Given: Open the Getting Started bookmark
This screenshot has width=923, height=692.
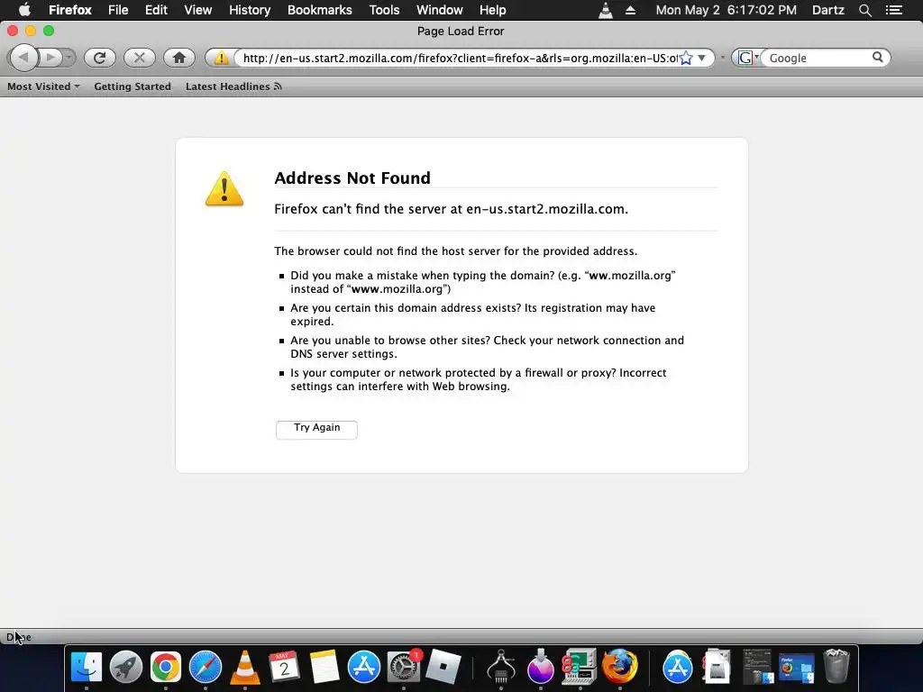Looking at the screenshot, I should click(x=133, y=86).
